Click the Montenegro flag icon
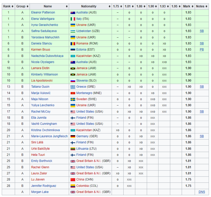 tap(73, 93)
